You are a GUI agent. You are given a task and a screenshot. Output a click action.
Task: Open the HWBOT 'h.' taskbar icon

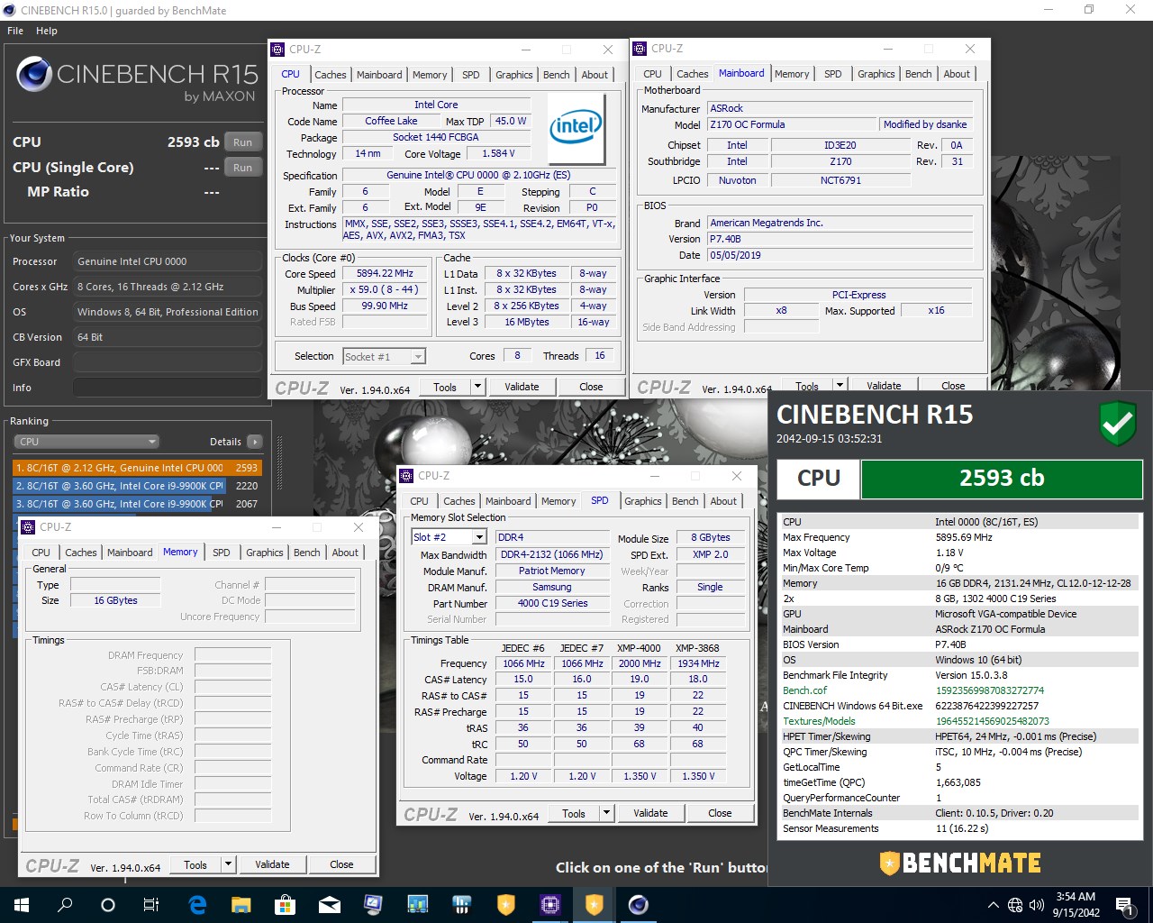461,904
